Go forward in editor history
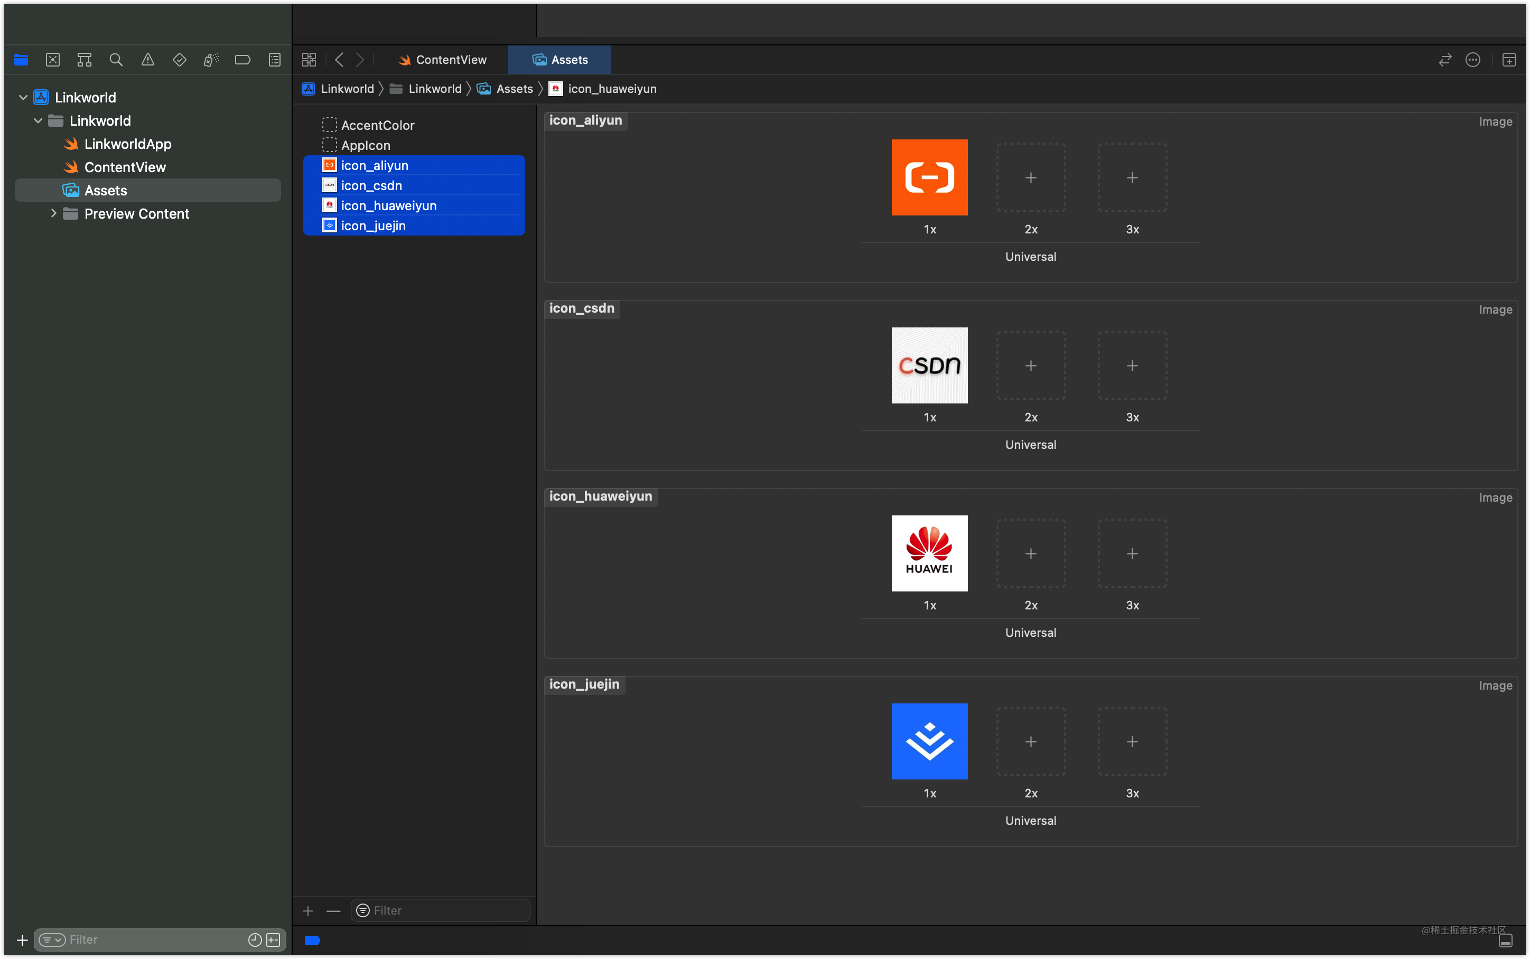The width and height of the screenshot is (1530, 959). (x=360, y=60)
